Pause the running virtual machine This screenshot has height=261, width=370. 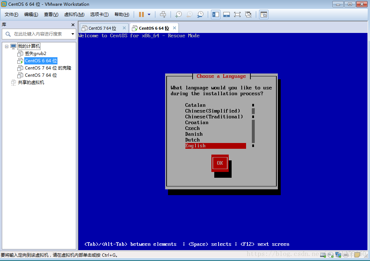[141, 14]
